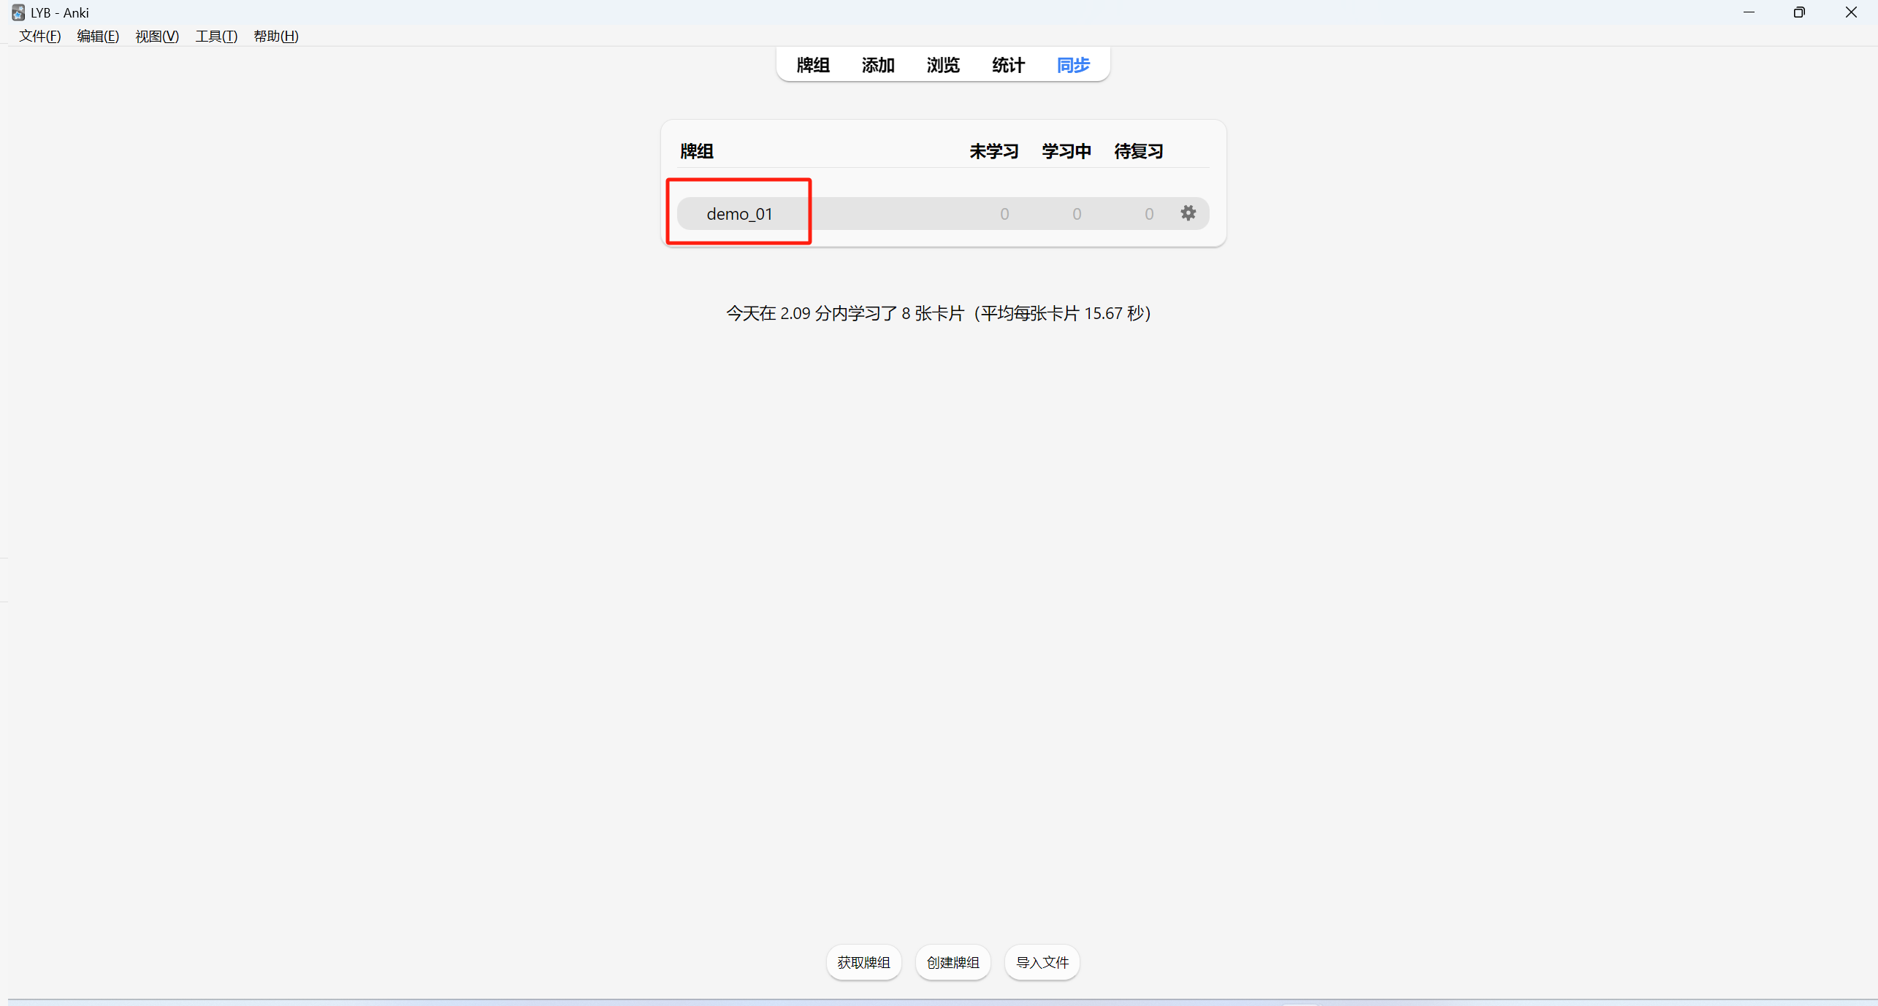Open the 帮助(H) menu
Screen dimensions: 1878x1006
[x=275, y=36]
